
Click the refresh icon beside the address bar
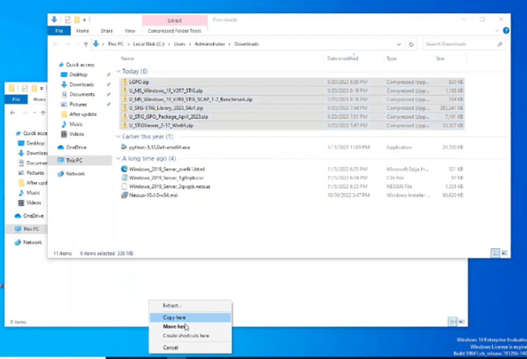(412, 44)
